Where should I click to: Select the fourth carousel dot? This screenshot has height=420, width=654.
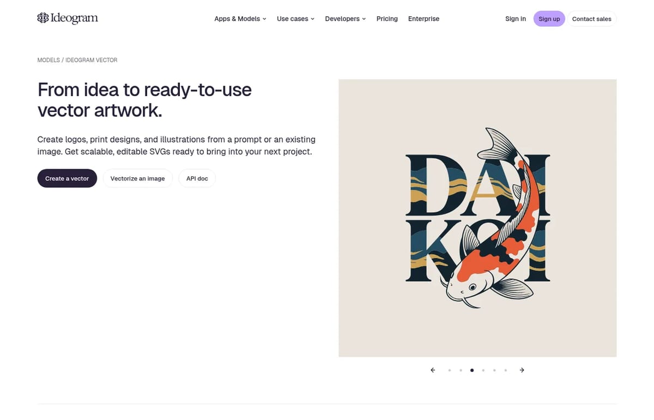coord(483,370)
